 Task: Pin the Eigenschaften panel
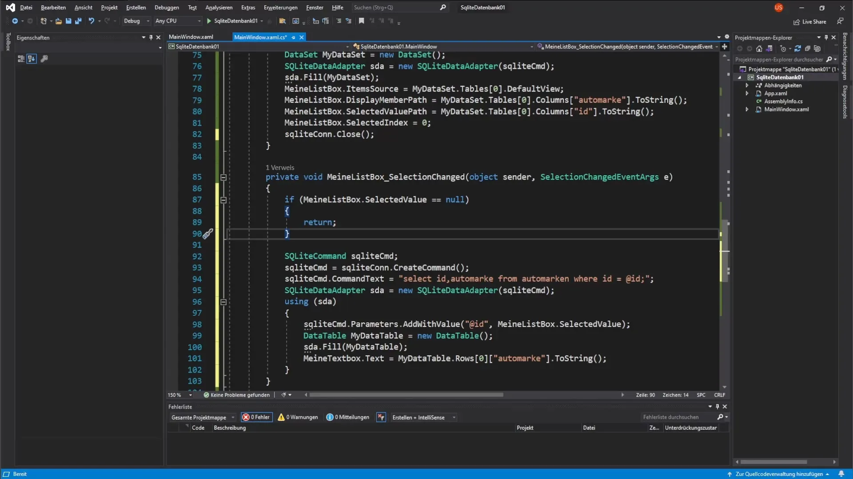point(151,38)
